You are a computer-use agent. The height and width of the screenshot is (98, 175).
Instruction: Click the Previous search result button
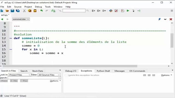tap(4, 81)
